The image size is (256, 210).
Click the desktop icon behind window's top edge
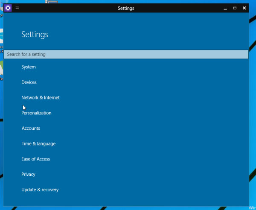pos(52,2)
